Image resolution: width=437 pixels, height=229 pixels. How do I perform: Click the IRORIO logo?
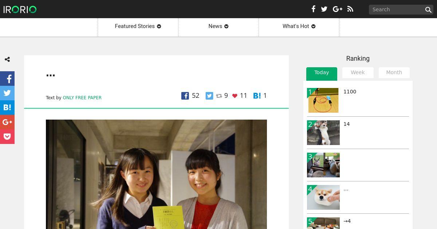tap(20, 9)
